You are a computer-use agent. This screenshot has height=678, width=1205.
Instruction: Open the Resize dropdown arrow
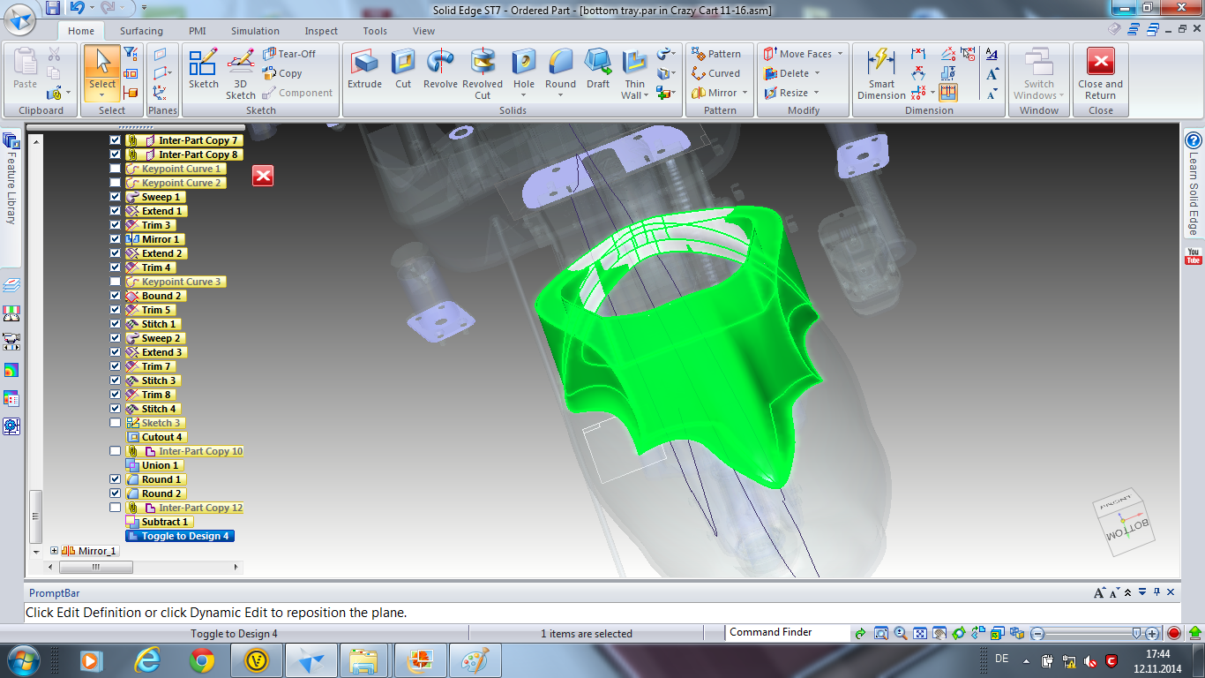point(816,93)
